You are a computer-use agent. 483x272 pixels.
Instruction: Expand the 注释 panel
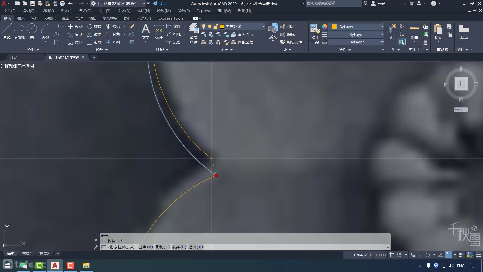tap(162, 50)
